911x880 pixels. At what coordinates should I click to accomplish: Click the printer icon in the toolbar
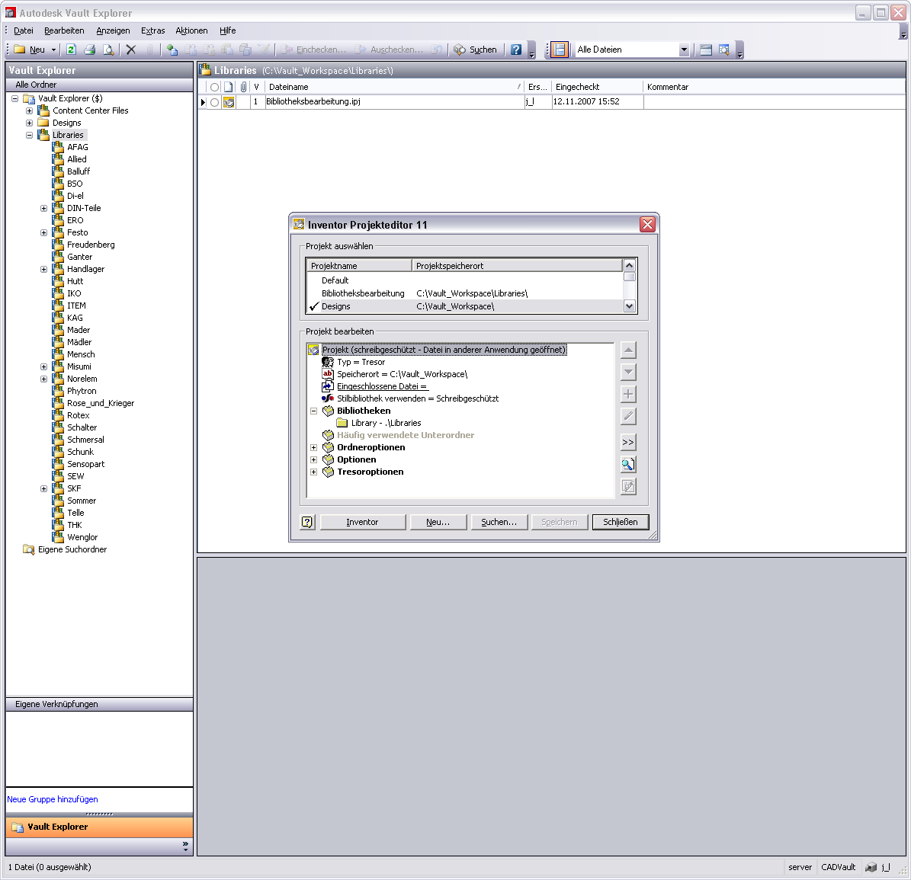pos(89,50)
